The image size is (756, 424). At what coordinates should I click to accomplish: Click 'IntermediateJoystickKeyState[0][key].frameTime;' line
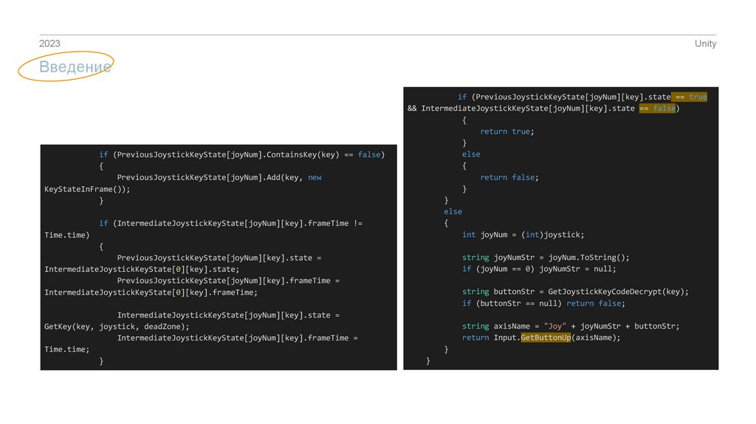tap(151, 293)
